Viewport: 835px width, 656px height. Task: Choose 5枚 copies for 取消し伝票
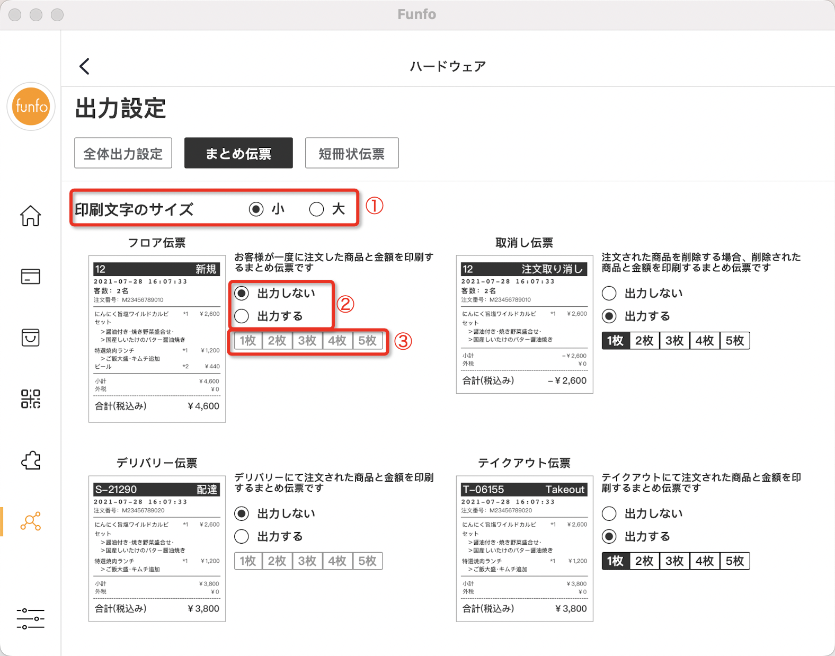tap(735, 340)
